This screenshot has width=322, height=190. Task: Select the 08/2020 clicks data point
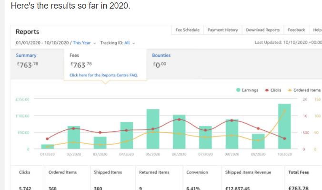click(x=231, y=120)
